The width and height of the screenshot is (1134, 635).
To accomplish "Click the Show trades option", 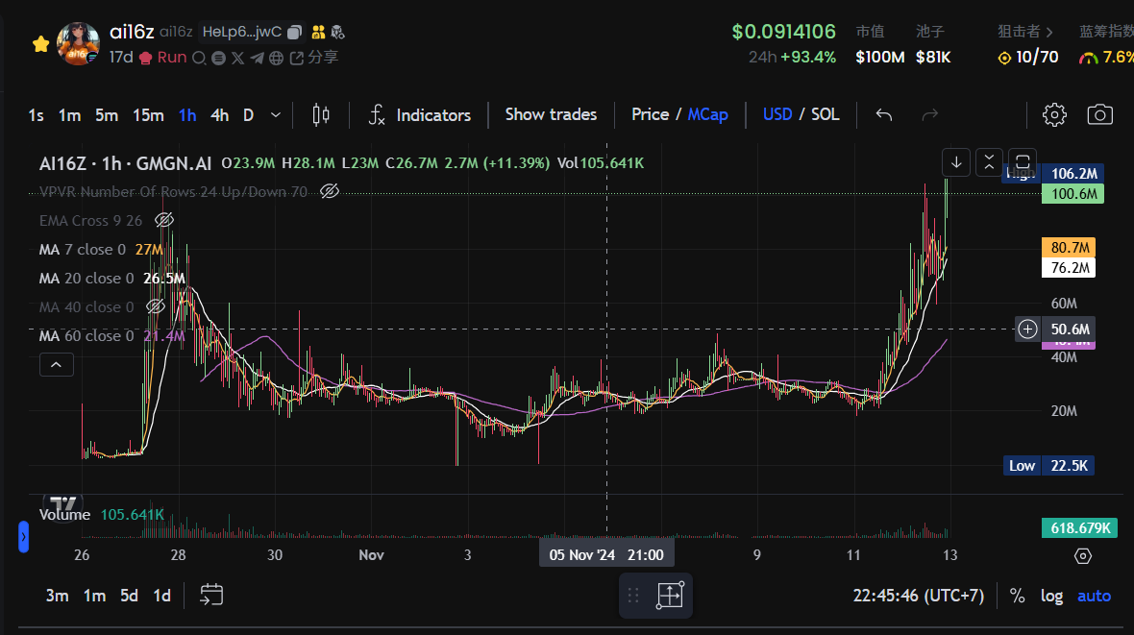I will tap(551, 114).
